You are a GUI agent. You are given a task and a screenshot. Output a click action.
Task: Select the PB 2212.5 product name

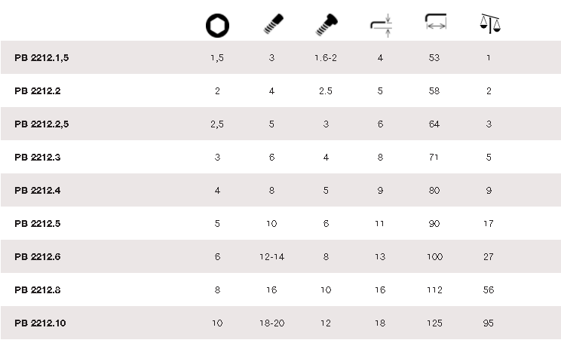coord(37,224)
